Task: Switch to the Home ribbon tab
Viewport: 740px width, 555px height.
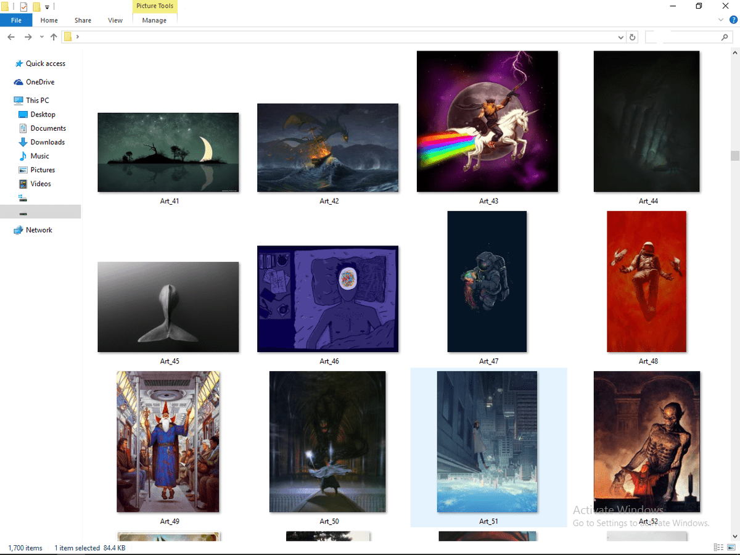Action: tap(49, 20)
